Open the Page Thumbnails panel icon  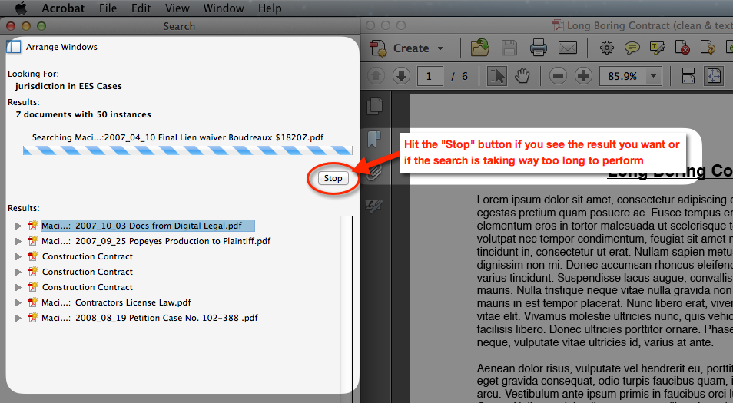point(374,106)
